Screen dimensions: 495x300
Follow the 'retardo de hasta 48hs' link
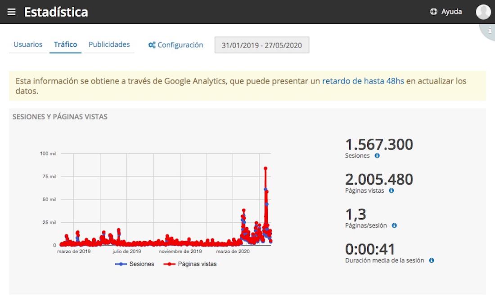click(x=363, y=81)
